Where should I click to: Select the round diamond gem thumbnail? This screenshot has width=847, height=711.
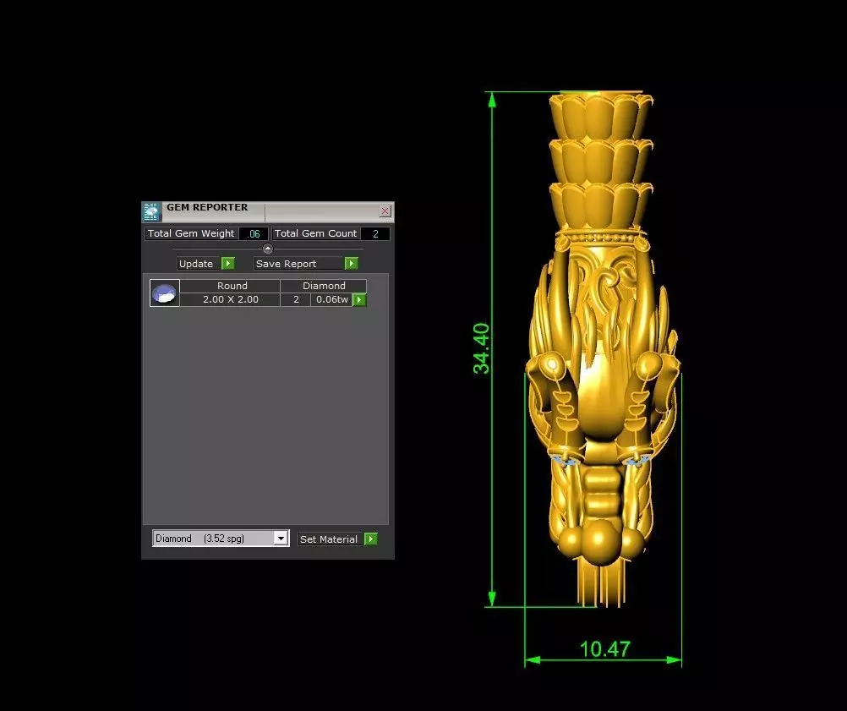165,293
